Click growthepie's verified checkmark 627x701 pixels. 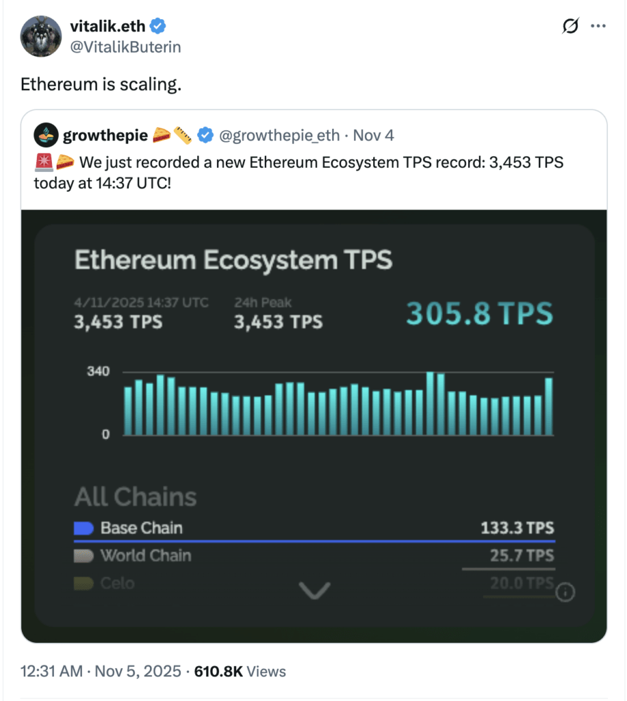click(205, 135)
